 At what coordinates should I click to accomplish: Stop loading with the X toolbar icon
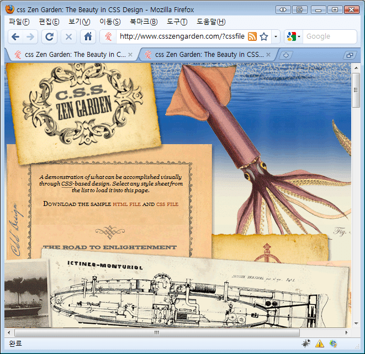click(68, 37)
